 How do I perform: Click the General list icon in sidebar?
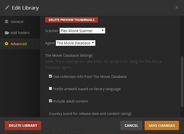6,22
